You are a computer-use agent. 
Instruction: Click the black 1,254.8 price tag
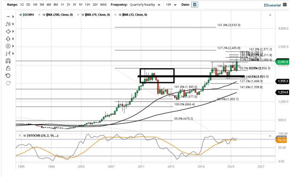(x=282, y=93)
